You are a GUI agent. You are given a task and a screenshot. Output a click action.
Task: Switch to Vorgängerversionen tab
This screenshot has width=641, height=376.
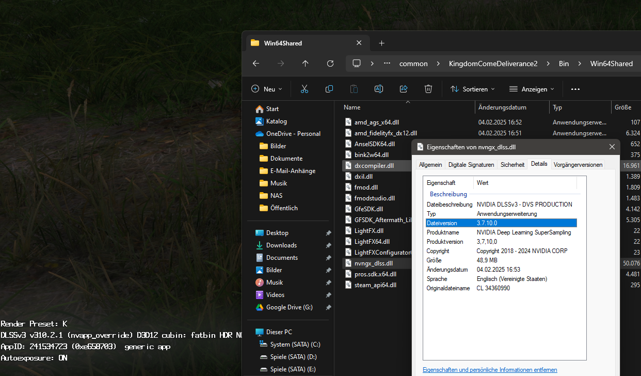click(578, 165)
